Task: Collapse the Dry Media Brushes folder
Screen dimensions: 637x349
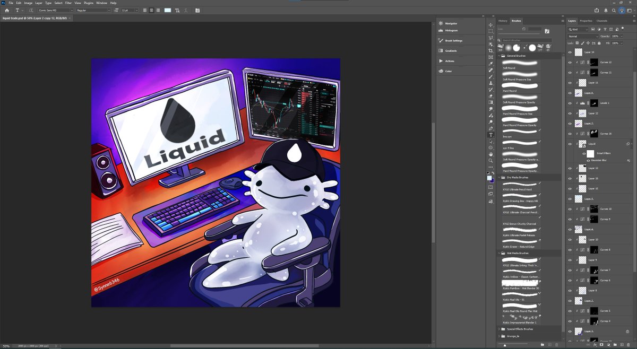Action: click(500, 177)
